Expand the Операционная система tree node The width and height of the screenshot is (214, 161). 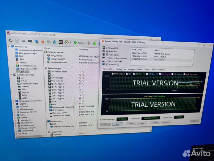click(14, 101)
